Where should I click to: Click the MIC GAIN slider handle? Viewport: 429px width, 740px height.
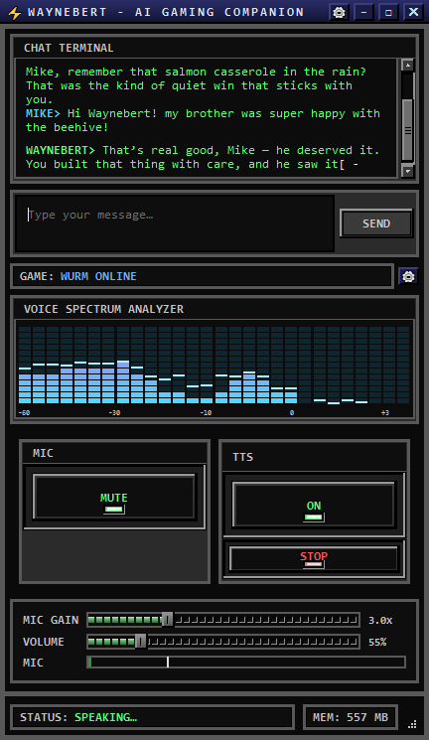pos(167,619)
